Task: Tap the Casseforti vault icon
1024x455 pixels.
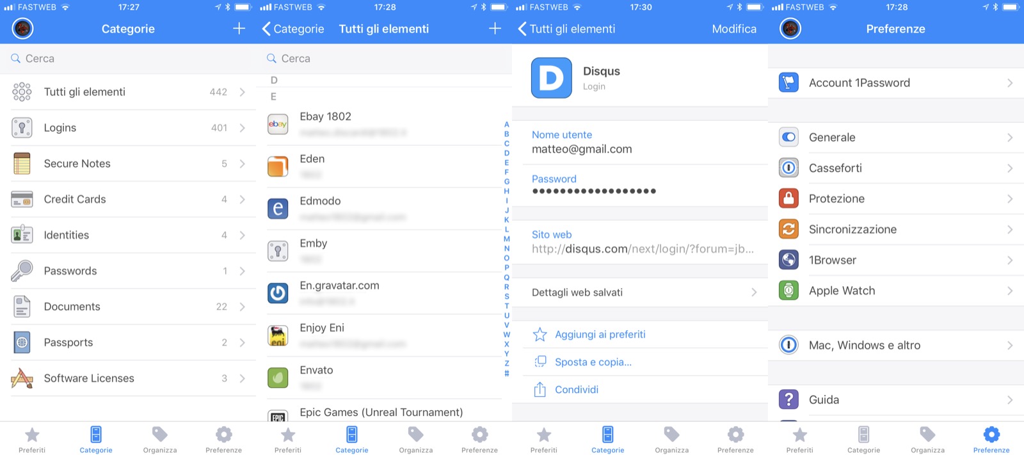Action: pos(788,168)
